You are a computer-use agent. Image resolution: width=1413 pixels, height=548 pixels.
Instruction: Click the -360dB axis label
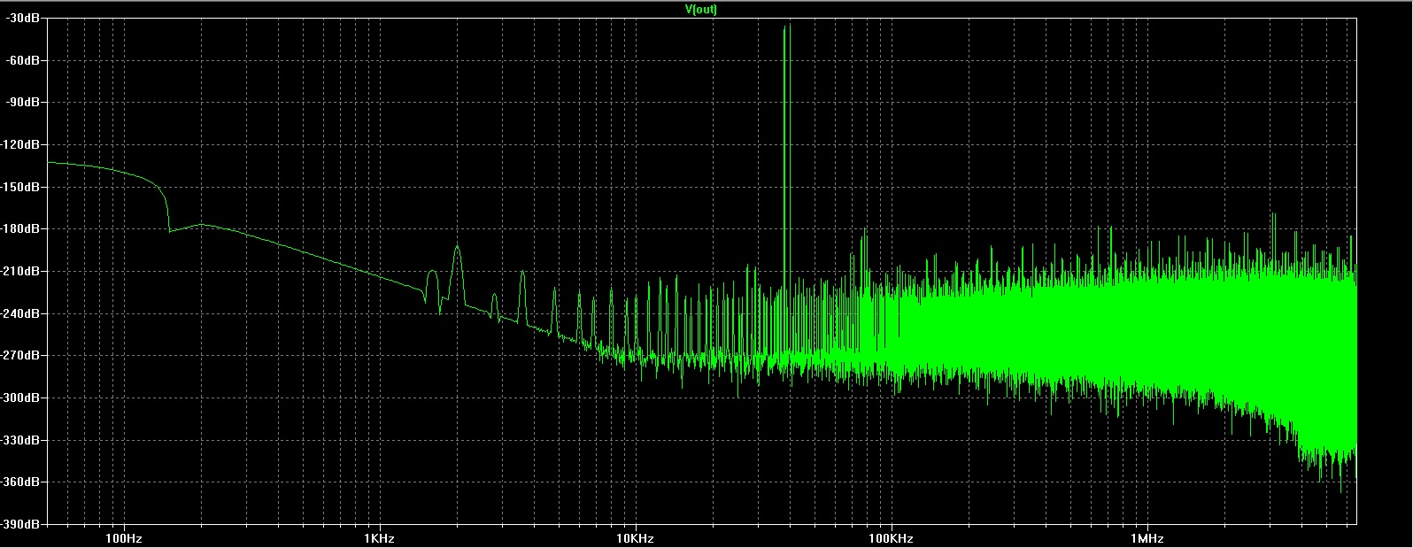point(19,482)
